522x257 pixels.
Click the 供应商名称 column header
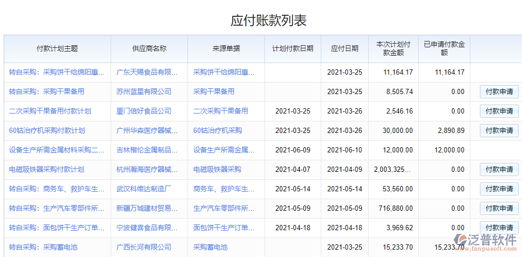pyautogui.click(x=149, y=48)
